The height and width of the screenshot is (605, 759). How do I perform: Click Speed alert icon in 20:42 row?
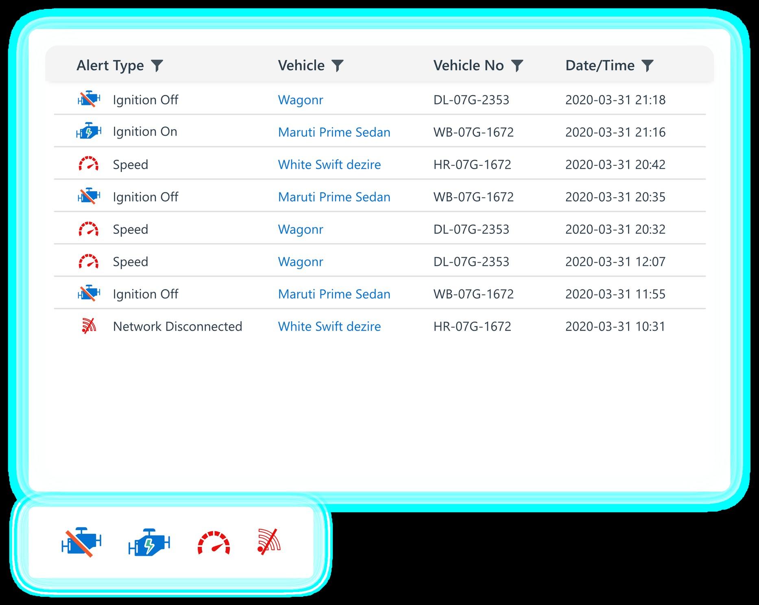[x=89, y=163]
